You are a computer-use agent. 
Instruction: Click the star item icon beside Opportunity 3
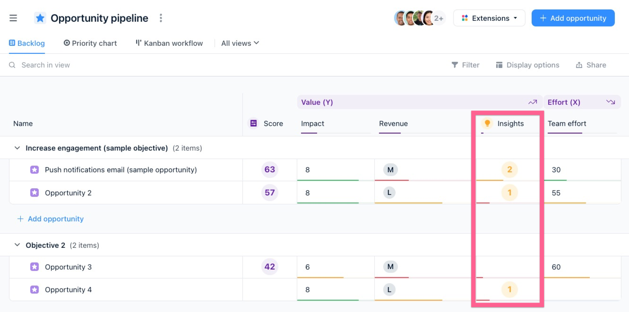(34, 267)
